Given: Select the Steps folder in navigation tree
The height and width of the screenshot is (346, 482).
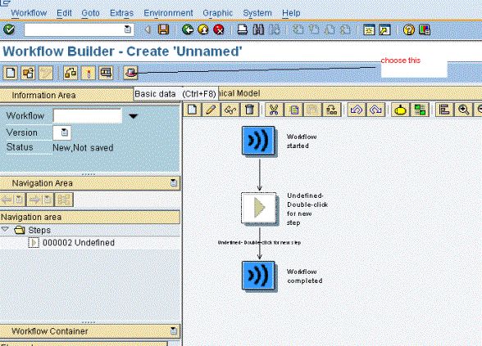Looking at the screenshot, I should click(39, 230).
